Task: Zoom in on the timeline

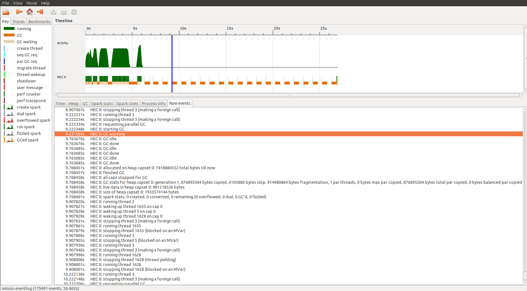Action: point(54,12)
